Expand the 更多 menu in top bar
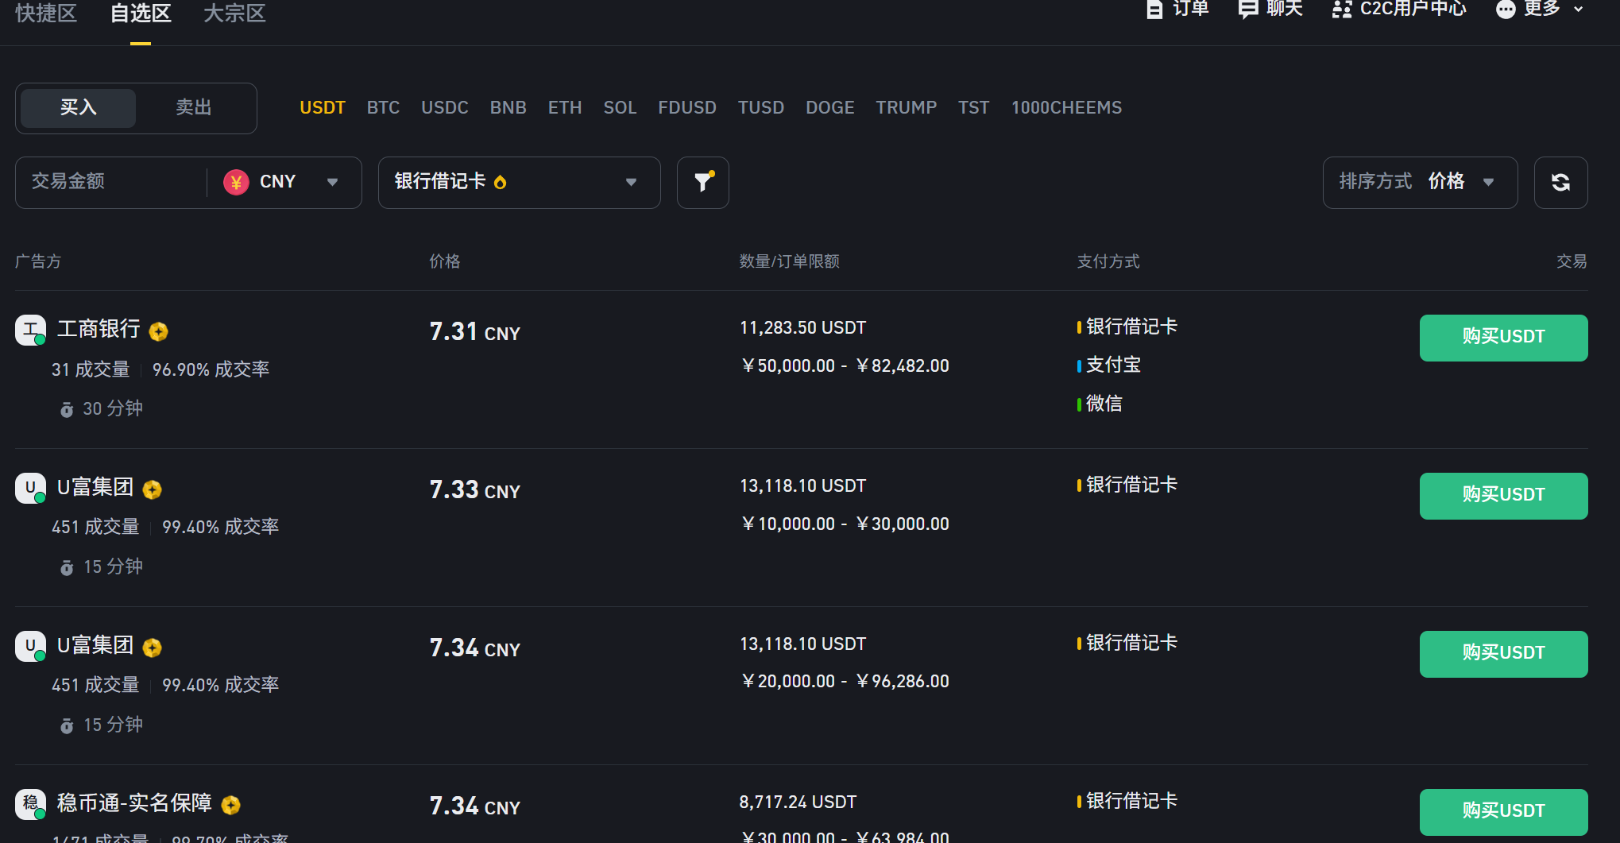 (1541, 9)
